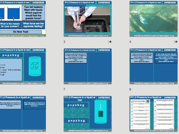Select slide 3 showing man at sink
This screenshot has width=179, height=134.
(88, 19)
